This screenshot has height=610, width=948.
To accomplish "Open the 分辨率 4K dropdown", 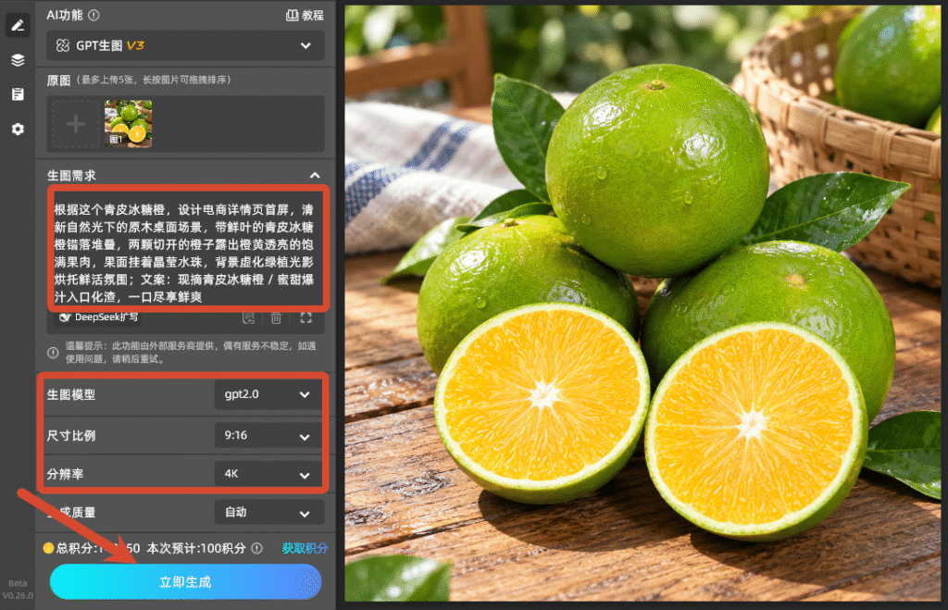I will [x=269, y=474].
